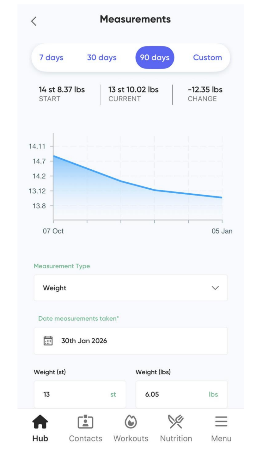Switch to the 90 days range
The height and width of the screenshot is (455, 256).
point(155,58)
